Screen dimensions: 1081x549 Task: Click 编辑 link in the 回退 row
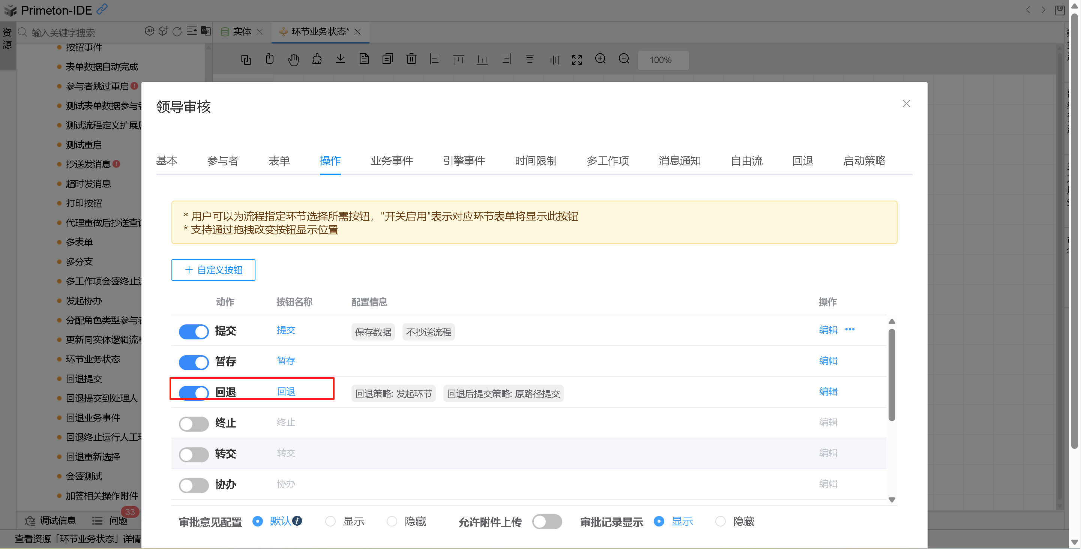(828, 391)
